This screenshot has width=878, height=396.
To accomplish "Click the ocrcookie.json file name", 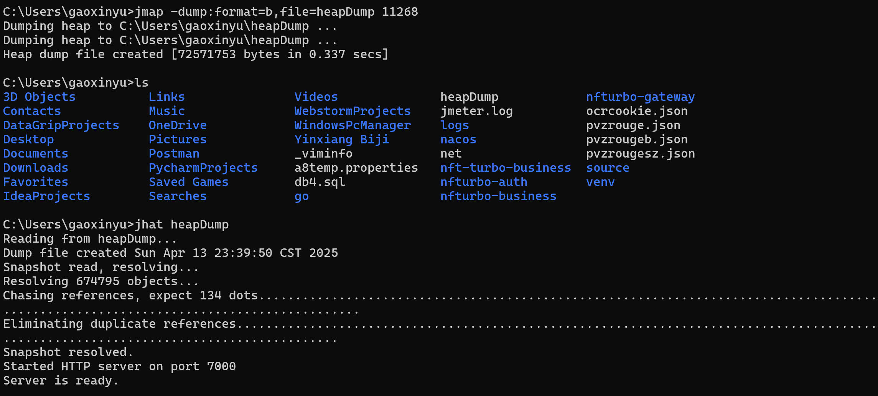I will 637,111.
